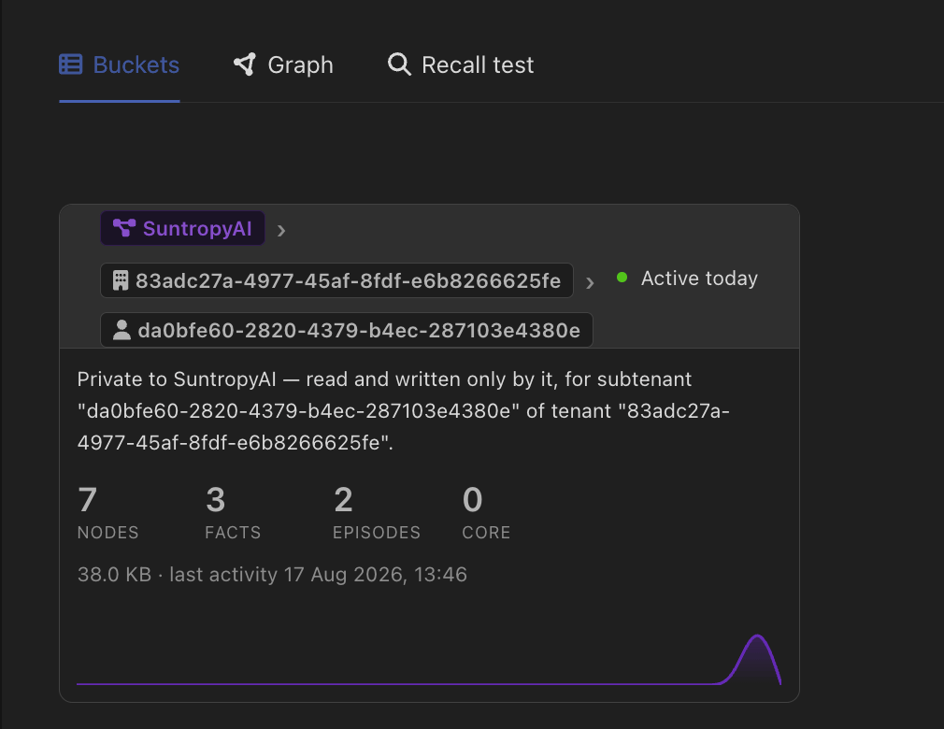
Task: Click the green Active today status dot
Action: click(622, 278)
